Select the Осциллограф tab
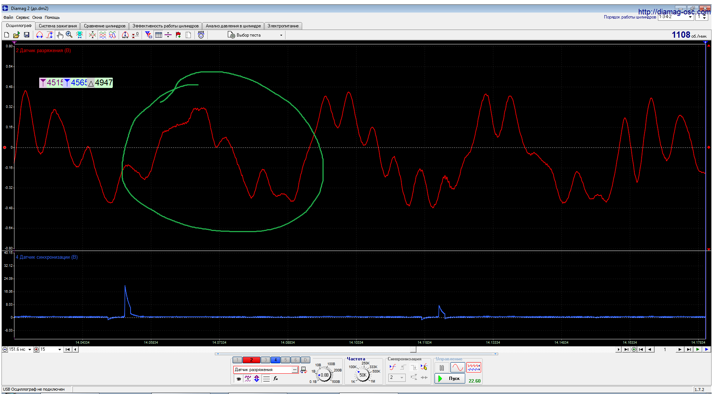The height and width of the screenshot is (394, 716). (18, 26)
